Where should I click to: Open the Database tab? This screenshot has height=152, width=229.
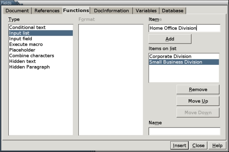[x=173, y=11]
